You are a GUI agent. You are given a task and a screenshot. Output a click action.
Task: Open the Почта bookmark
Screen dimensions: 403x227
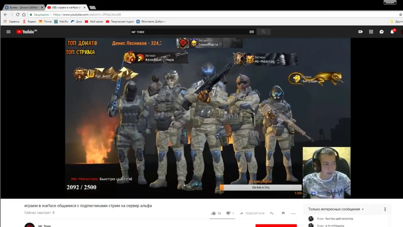point(45,21)
